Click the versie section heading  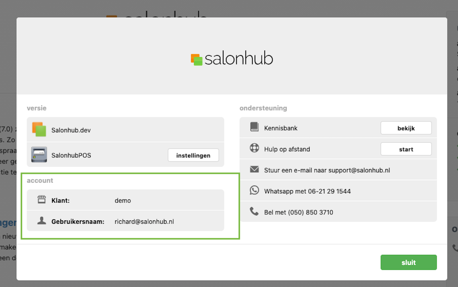(36, 108)
